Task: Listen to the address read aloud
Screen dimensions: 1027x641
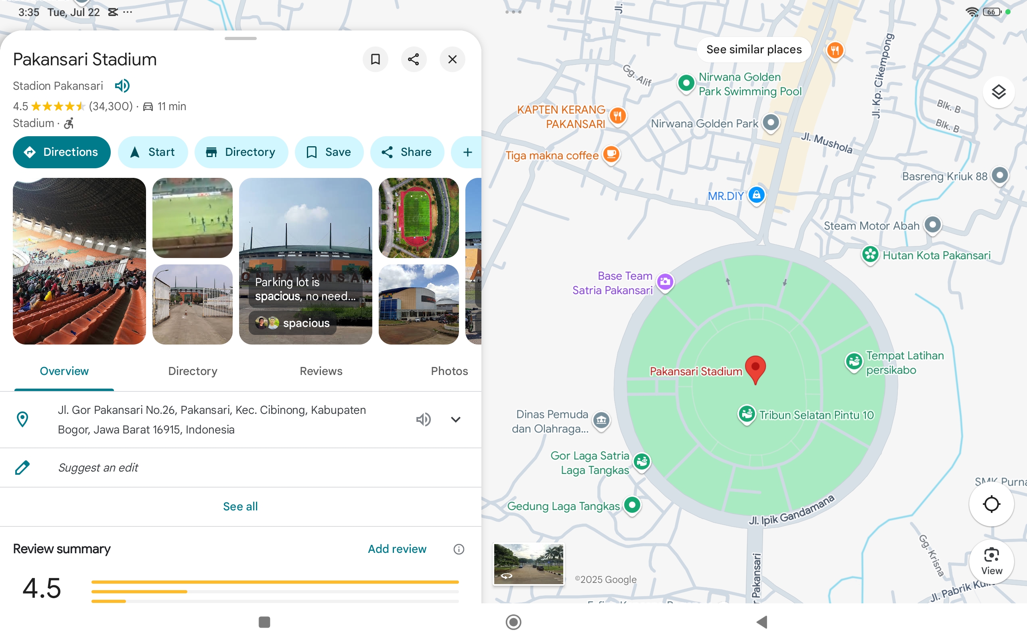Action: click(423, 420)
